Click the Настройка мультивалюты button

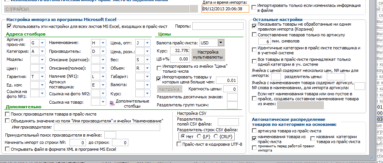208,55
